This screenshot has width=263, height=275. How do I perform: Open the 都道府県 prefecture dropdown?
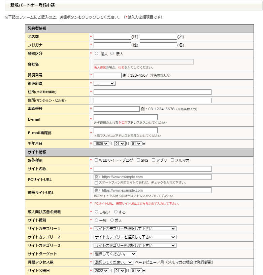(104, 83)
